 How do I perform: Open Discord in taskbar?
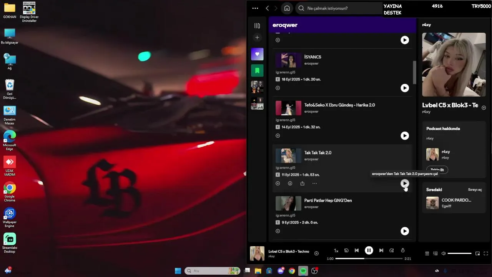281,271
